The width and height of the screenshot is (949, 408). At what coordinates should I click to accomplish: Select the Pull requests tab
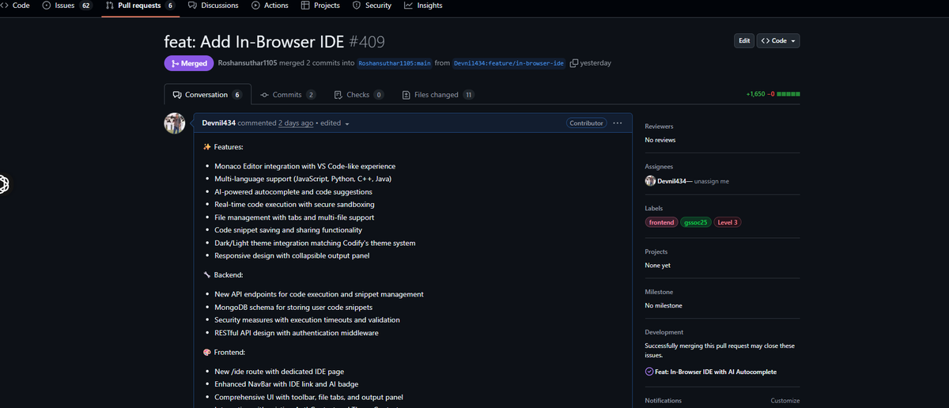tap(140, 6)
